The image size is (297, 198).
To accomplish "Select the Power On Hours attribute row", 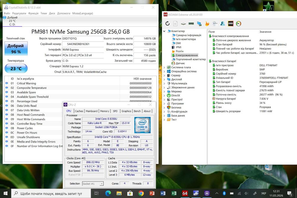I will click(34, 132).
